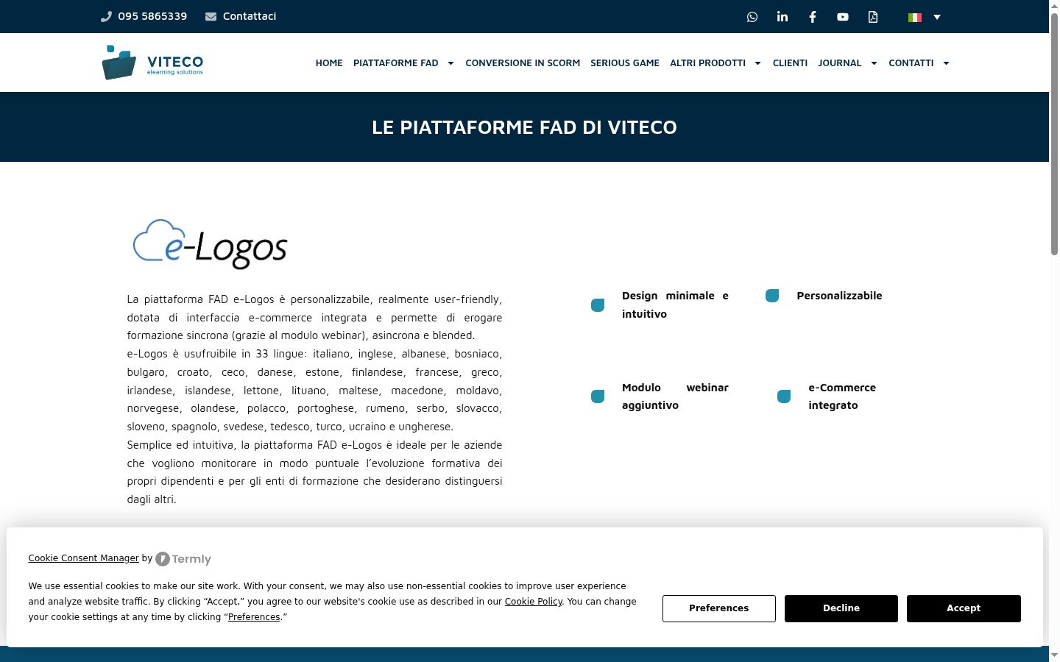1060x662 pixels.
Task: Click the 'Personalizzabile' feature text
Action: pos(839,296)
